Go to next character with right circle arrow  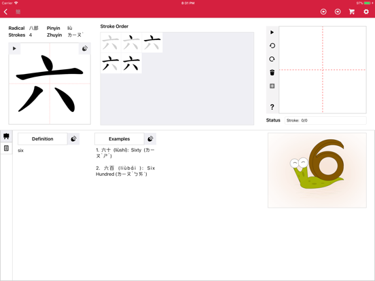338,12
